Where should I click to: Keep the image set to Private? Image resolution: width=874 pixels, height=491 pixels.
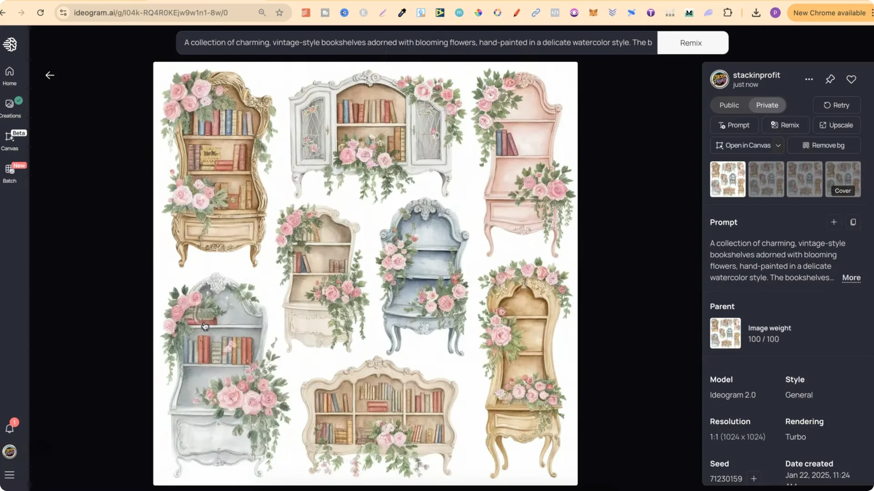pos(767,105)
